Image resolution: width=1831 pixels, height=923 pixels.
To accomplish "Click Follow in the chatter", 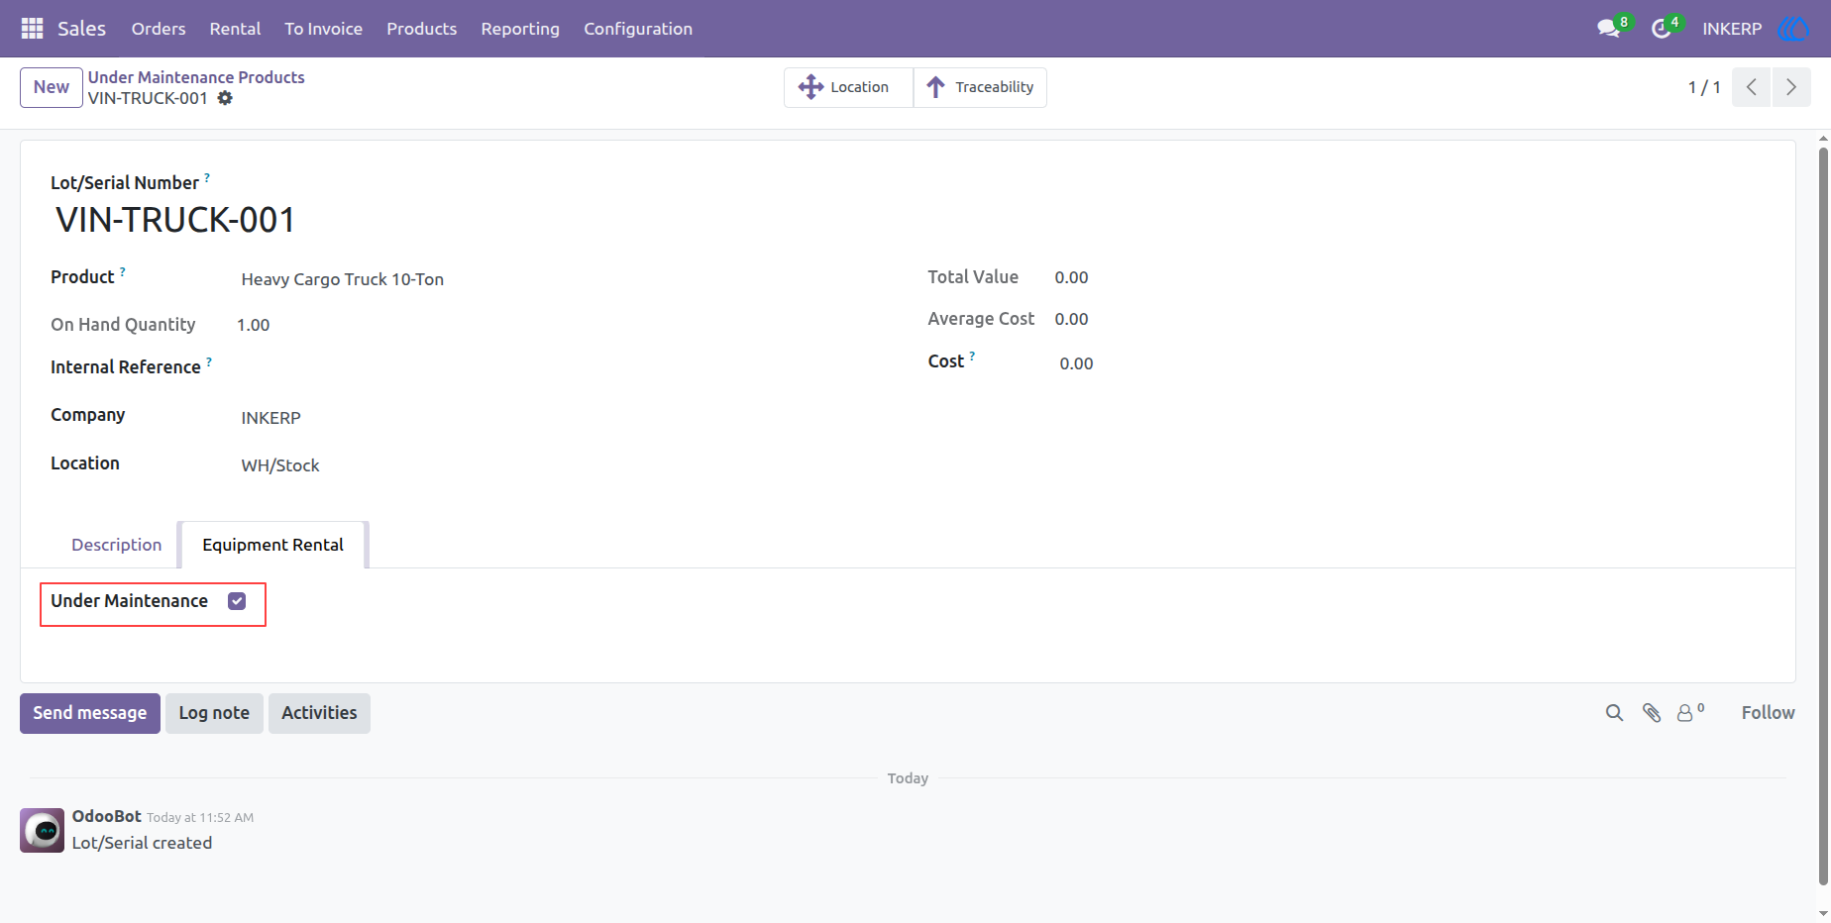I will 1768,713.
